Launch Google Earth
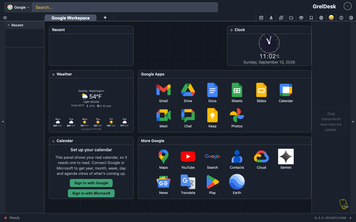Image resolution: width=356 pixels, height=222 pixels. tap(237, 185)
